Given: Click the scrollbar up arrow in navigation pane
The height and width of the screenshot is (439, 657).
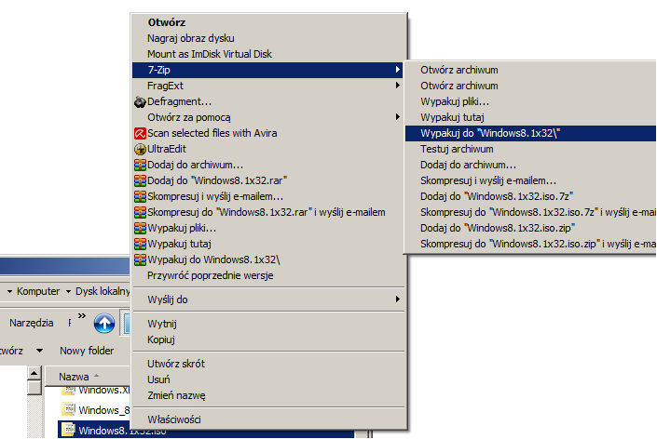Looking at the screenshot, I should (x=34, y=373).
